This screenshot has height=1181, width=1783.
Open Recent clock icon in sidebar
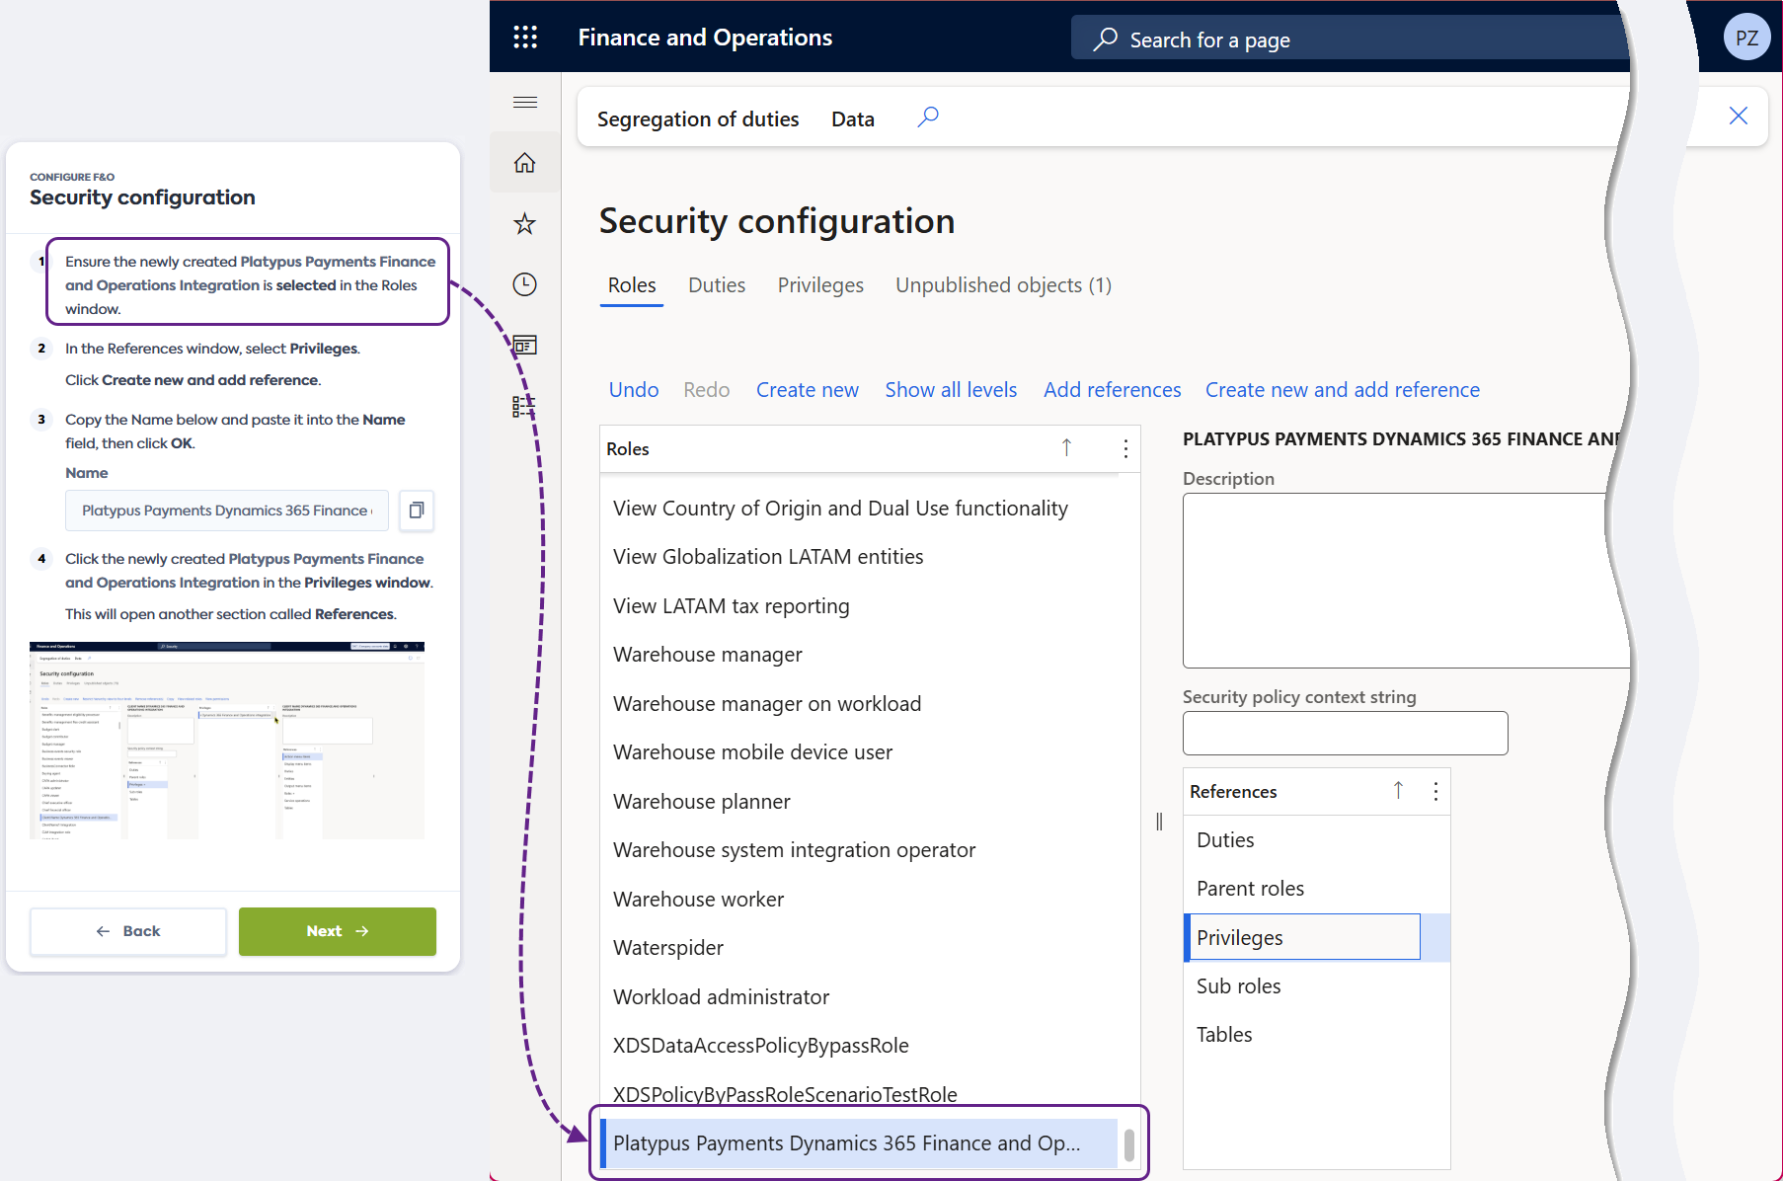(525, 285)
